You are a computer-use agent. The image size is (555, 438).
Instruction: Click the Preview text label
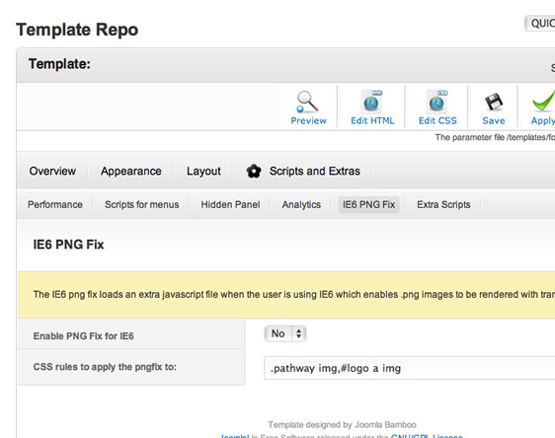coord(308,120)
